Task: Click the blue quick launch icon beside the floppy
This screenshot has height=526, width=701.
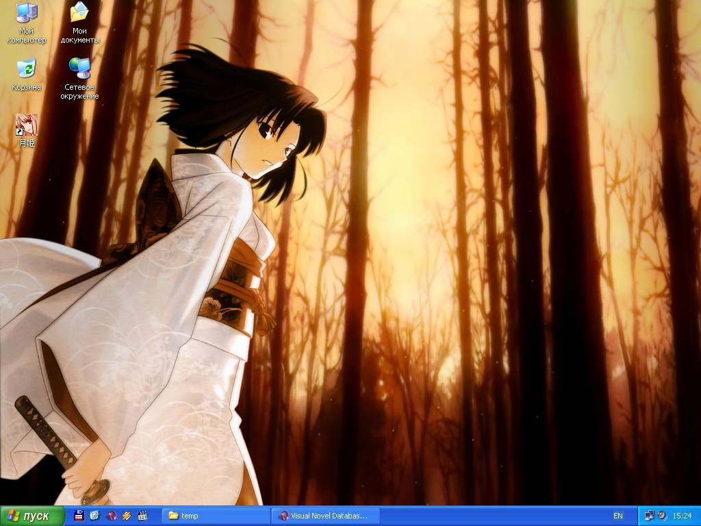Action: pos(95,516)
